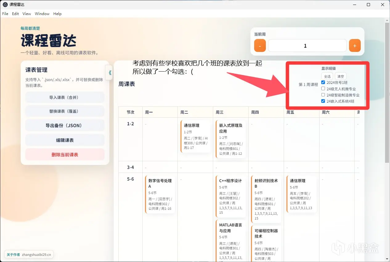Click the vertical scrollbar on right edge
The image size is (390, 262).
[387, 92]
